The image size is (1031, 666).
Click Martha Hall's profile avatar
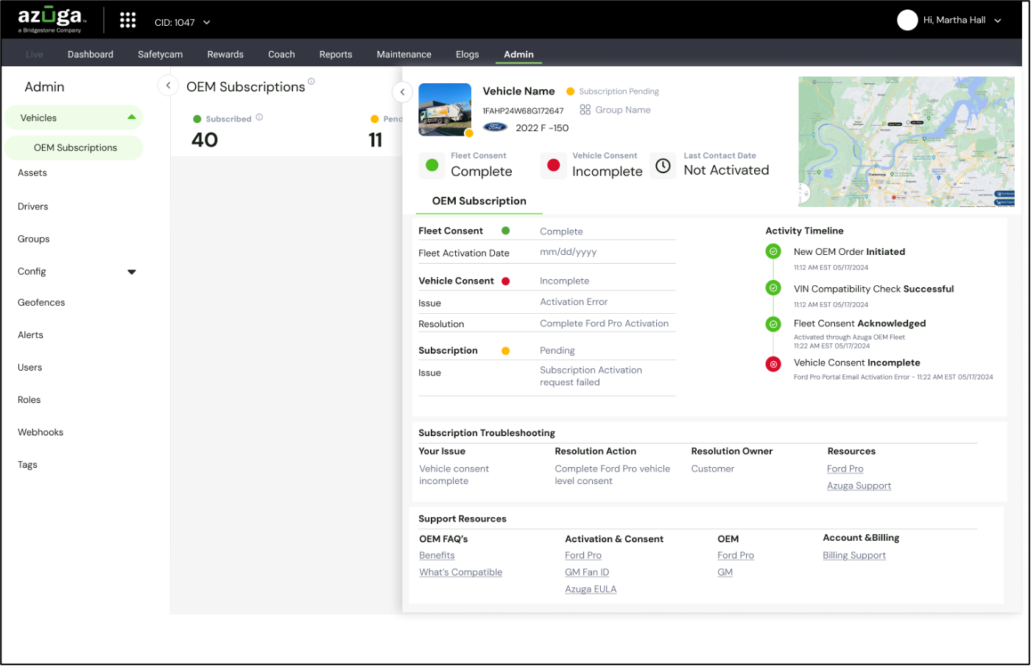(x=907, y=20)
